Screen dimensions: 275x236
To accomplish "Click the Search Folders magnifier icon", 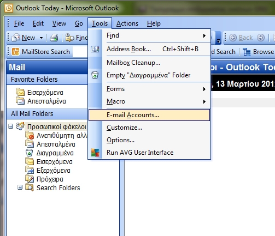I will tap(30, 187).
